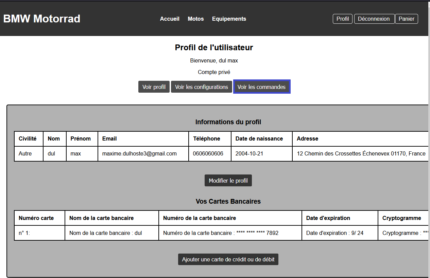Open the Panier cart button
The width and height of the screenshot is (430, 278).
(x=406, y=19)
